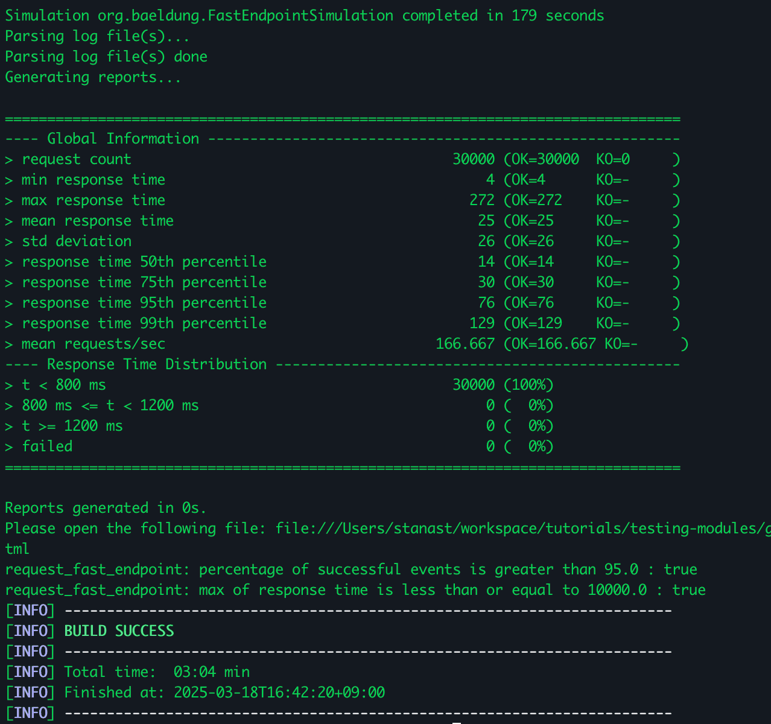This screenshot has height=724, width=771.
Task: Click the Response Time Distribution header
Action: [x=157, y=364]
